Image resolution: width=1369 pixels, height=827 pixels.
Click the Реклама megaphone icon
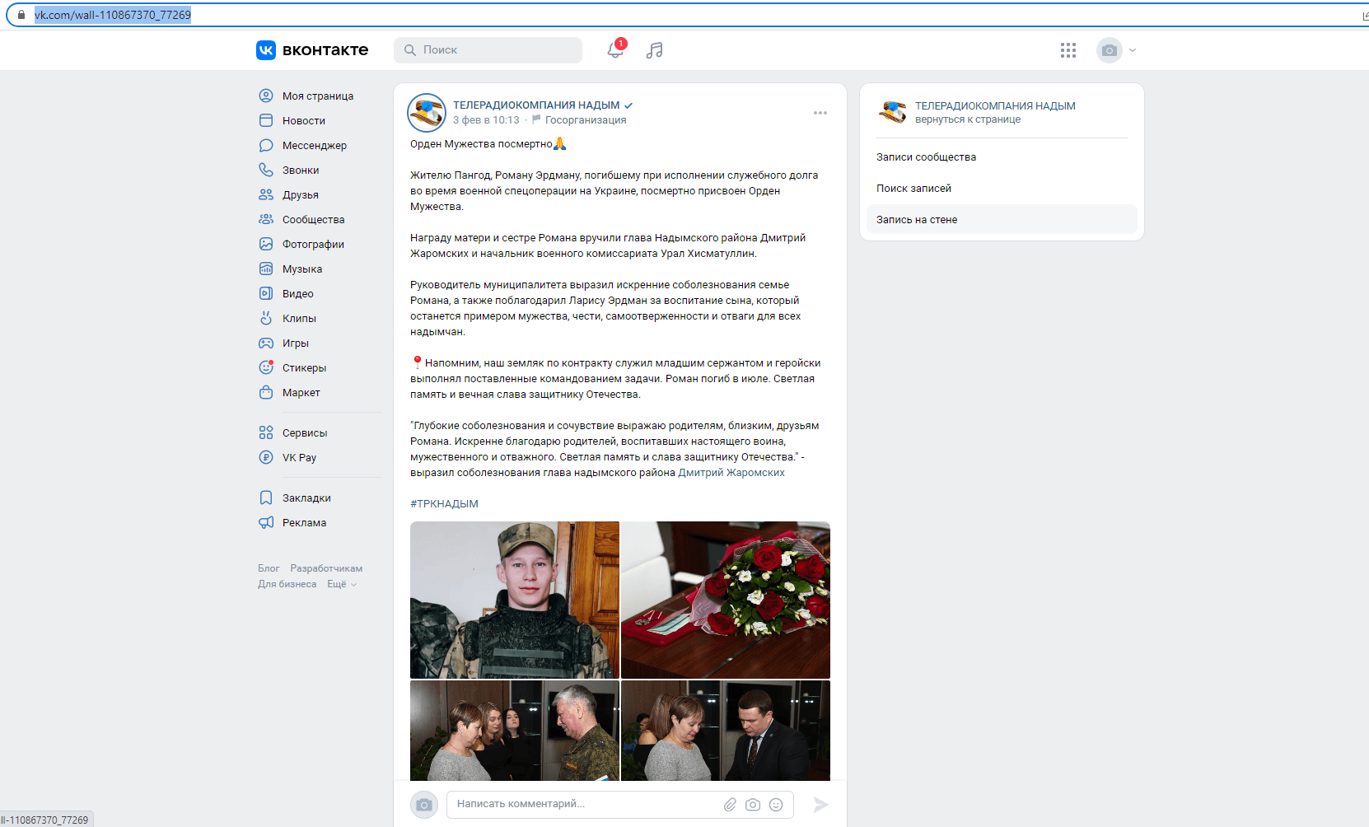click(266, 522)
